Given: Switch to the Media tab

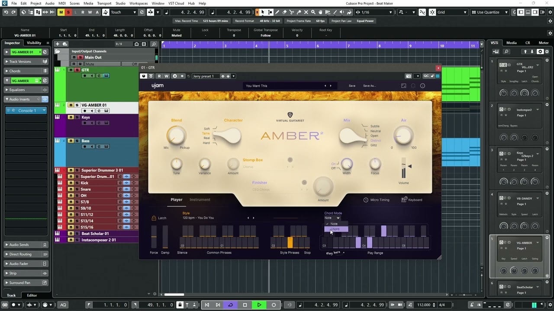Looking at the screenshot, I should coord(512,43).
